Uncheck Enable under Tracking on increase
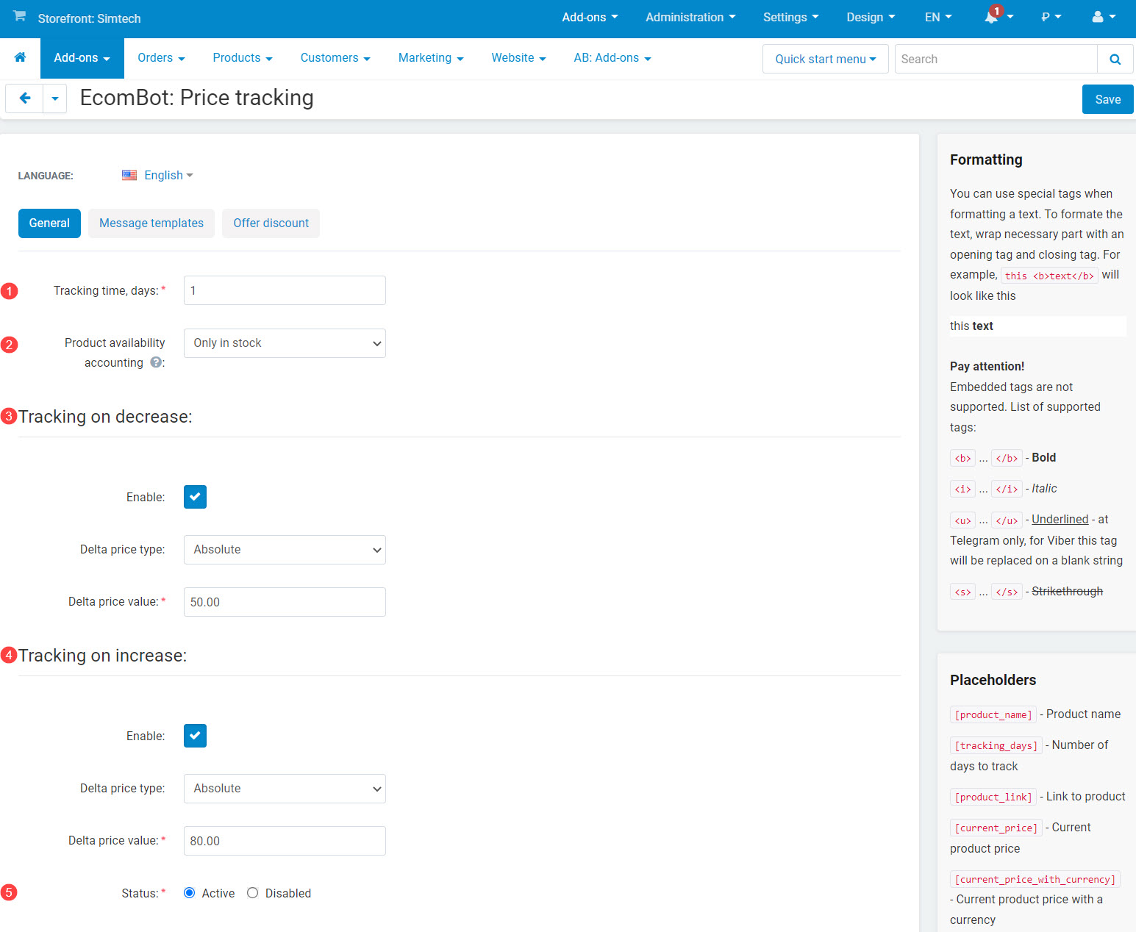This screenshot has height=932, width=1136. (x=195, y=736)
